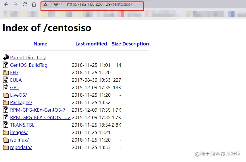Click the folder icon next to repodata/

[6, 148]
